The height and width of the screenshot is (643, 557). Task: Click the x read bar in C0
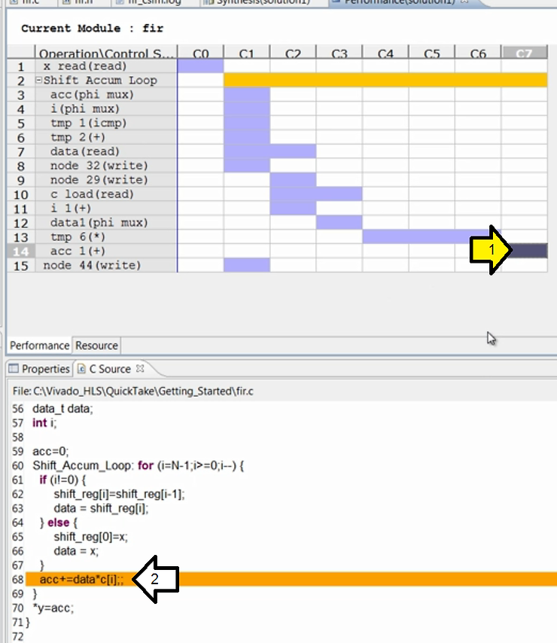200,66
